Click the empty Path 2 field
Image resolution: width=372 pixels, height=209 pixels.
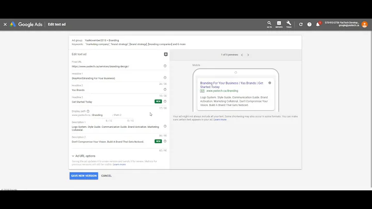[x=124, y=115]
